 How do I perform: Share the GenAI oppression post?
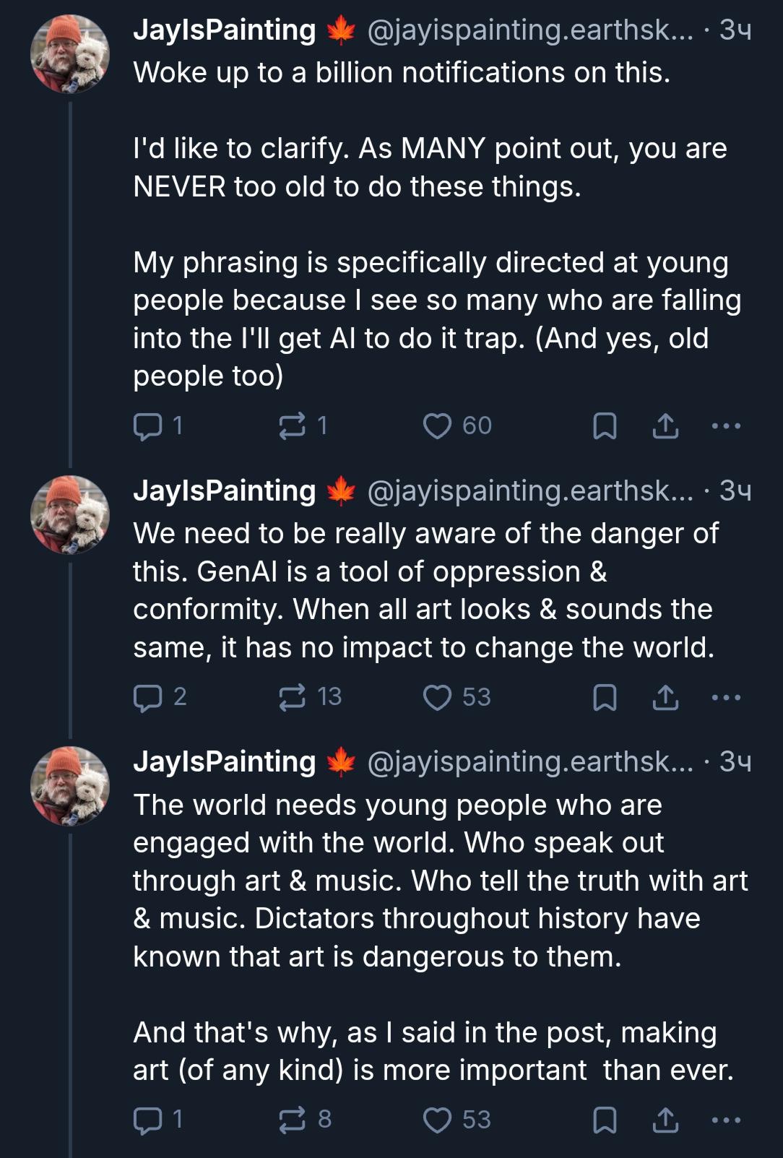click(x=665, y=697)
